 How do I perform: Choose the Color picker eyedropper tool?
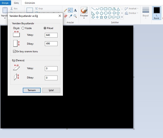coord(70,16)
